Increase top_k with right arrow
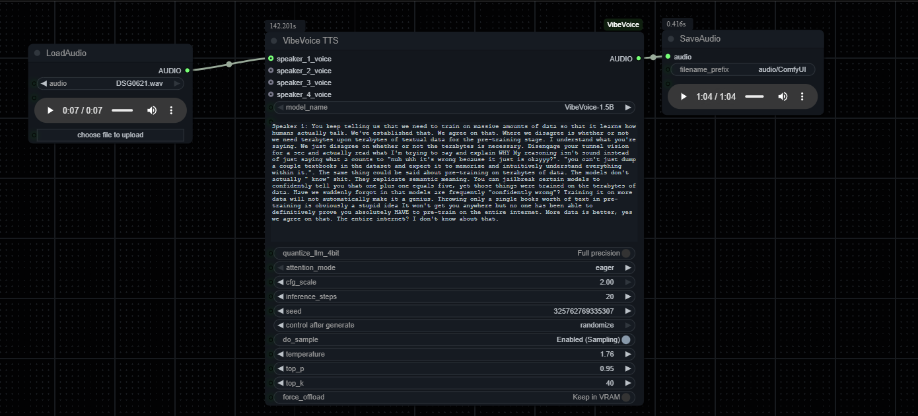The height and width of the screenshot is (416, 918). 628,383
